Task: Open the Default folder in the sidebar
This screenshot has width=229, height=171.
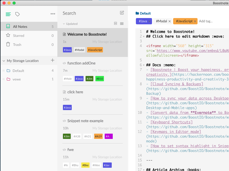Action: pyautogui.click(x=29, y=71)
